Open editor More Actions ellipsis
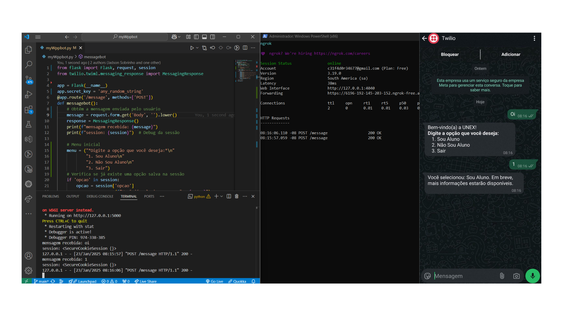The image size is (563, 316). 253,48
